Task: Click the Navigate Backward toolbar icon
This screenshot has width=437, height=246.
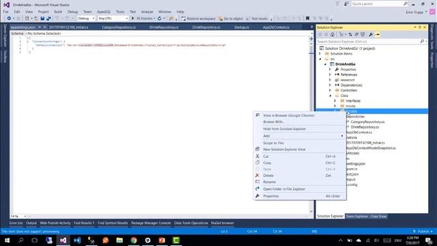Action: (x=9, y=18)
